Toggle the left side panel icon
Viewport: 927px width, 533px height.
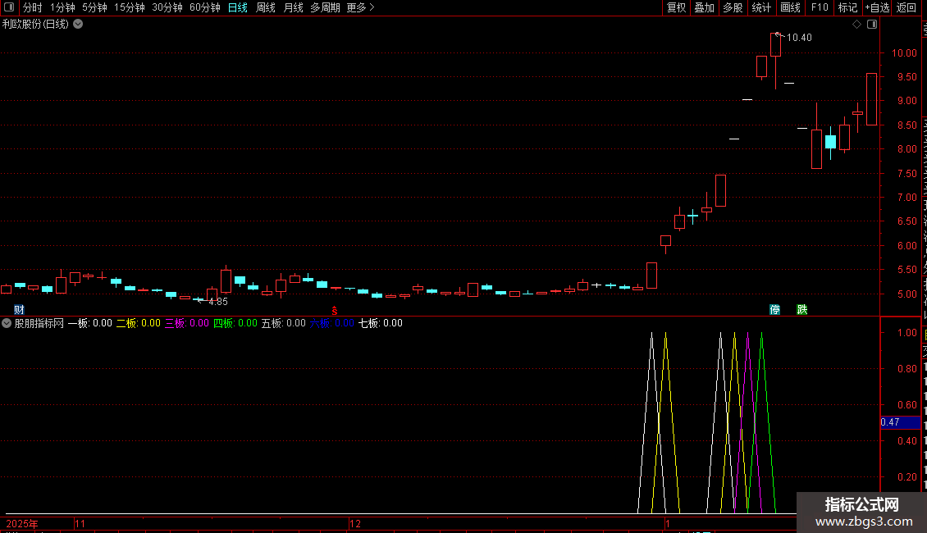(x=9, y=7)
